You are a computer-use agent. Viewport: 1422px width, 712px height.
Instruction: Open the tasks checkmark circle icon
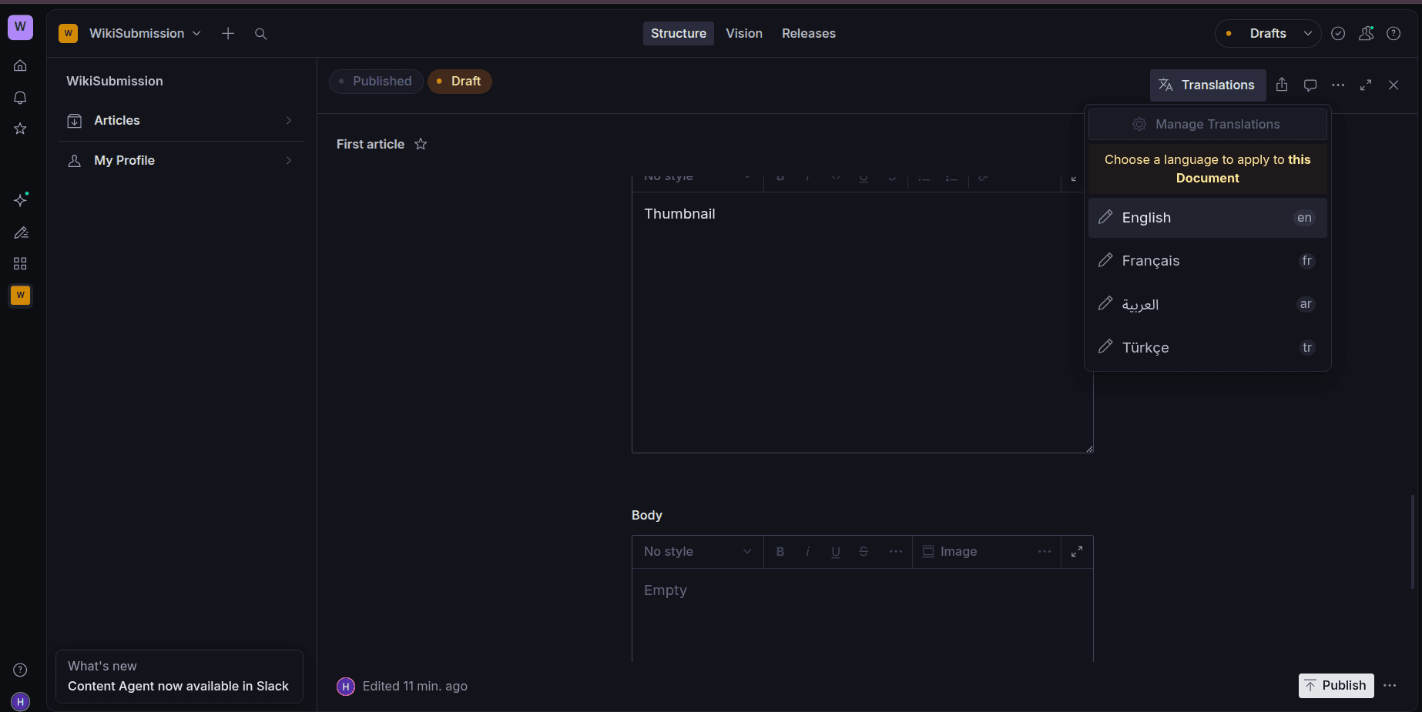point(1338,33)
